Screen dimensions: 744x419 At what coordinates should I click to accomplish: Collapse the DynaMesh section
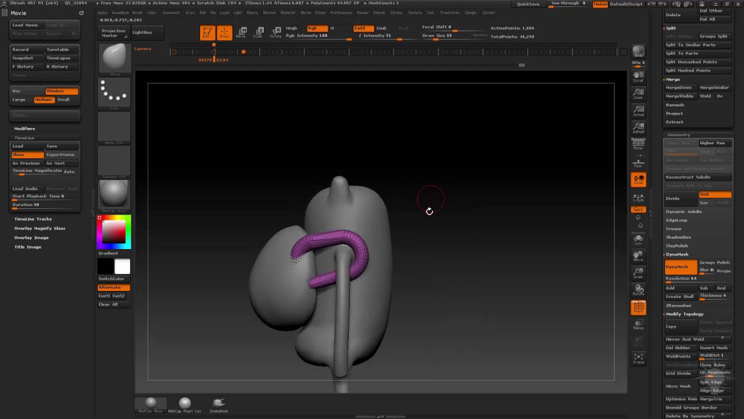(677, 254)
